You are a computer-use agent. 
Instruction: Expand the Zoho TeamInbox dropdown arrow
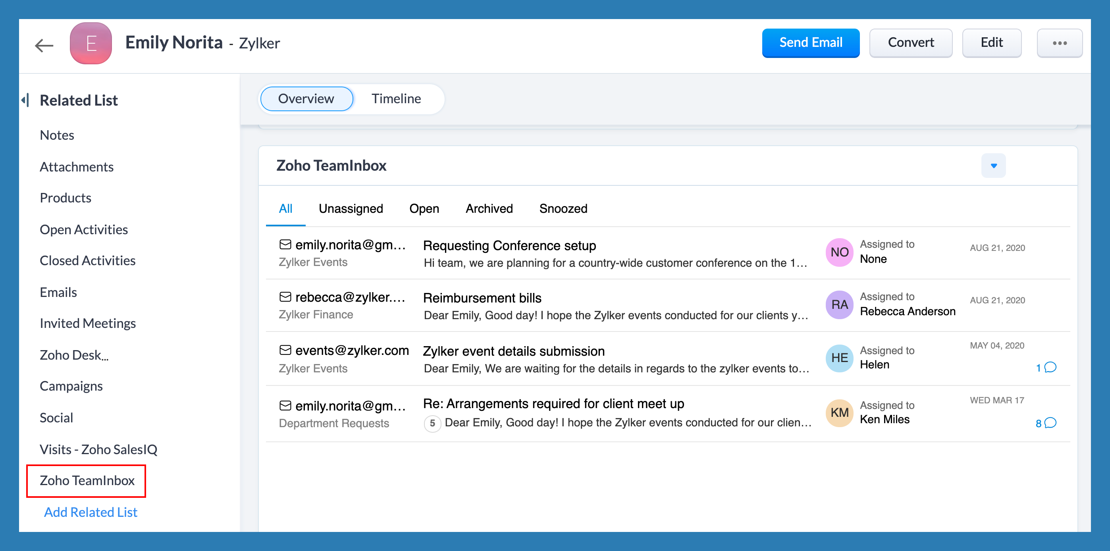(x=993, y=166)
